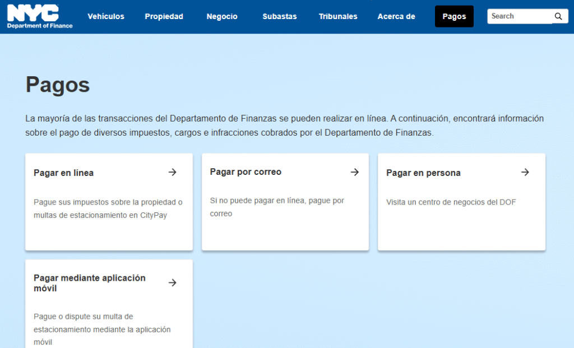Select the highlighted Pagos button
Screen dimensions: 574x348
454,16
